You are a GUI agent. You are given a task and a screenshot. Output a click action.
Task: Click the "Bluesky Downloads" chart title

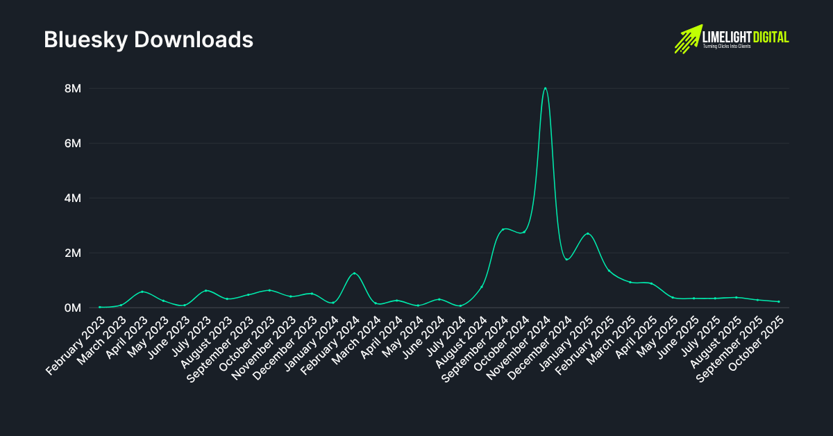[149, 40]
